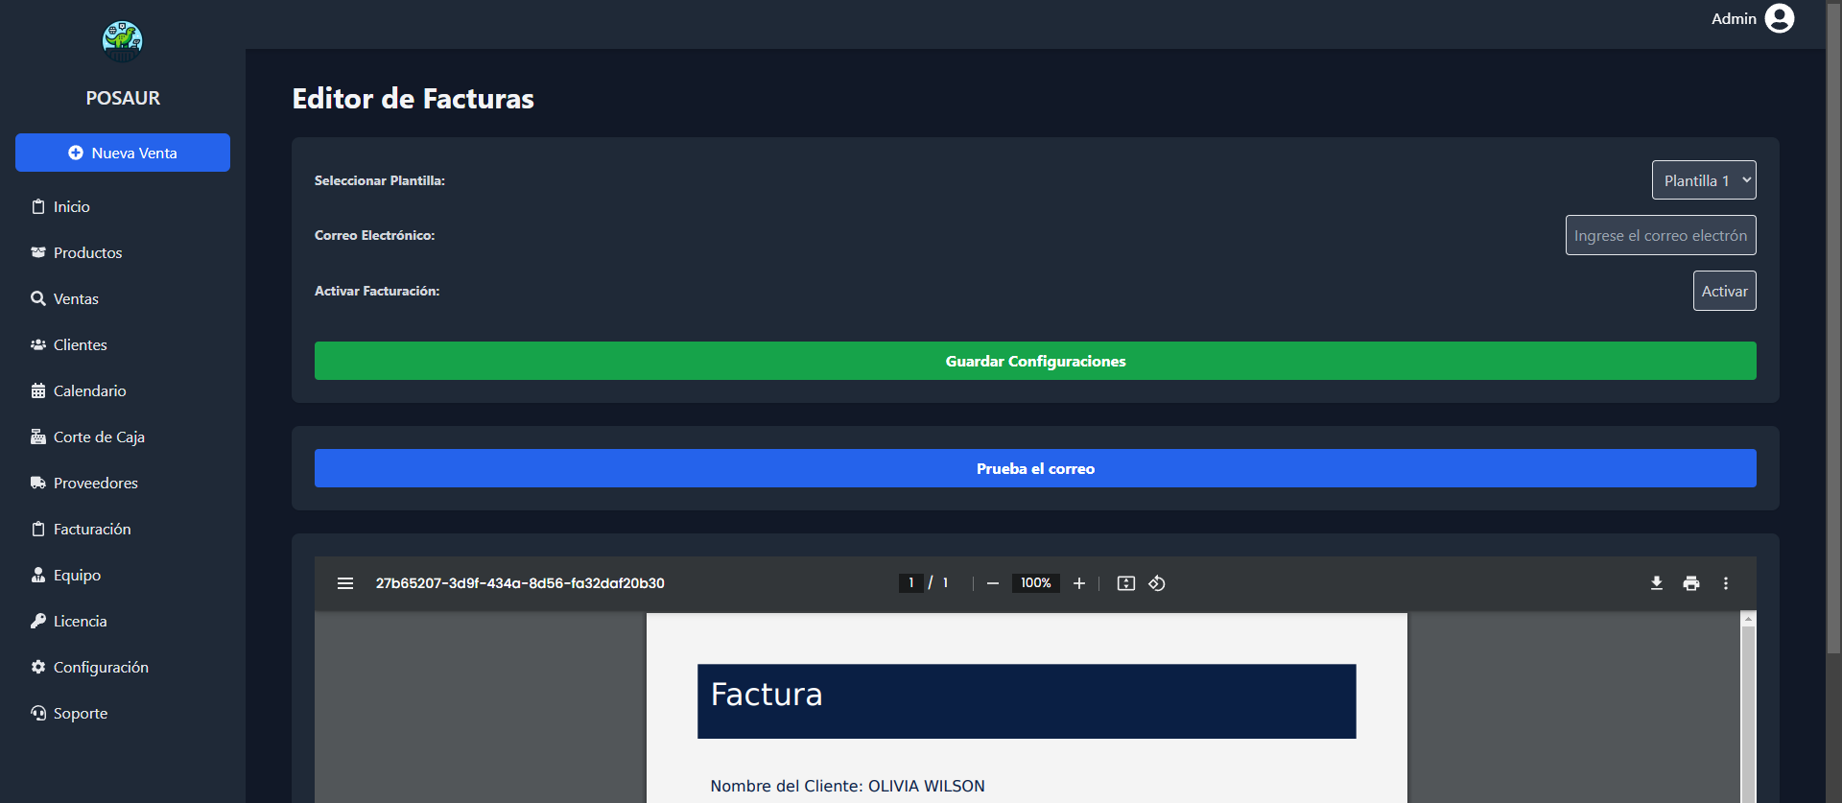Click the plus icon in Nueva Venta
The height and width of the screenshot is (803, 1842).
click(x=76, y=153)
